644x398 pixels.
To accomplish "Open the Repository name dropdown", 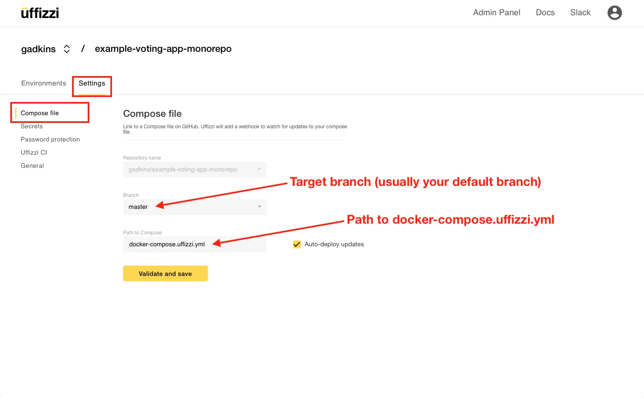I will (x=194, y=169).
